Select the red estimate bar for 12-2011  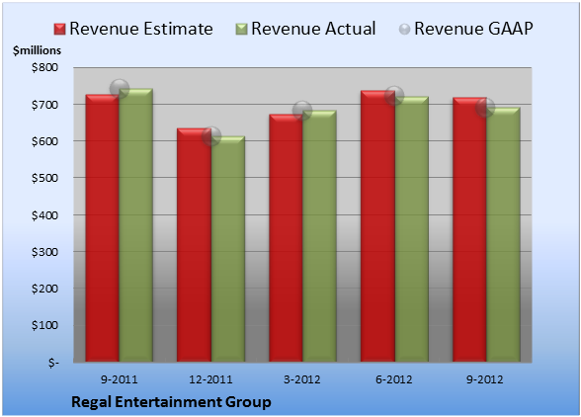point(194,245)
